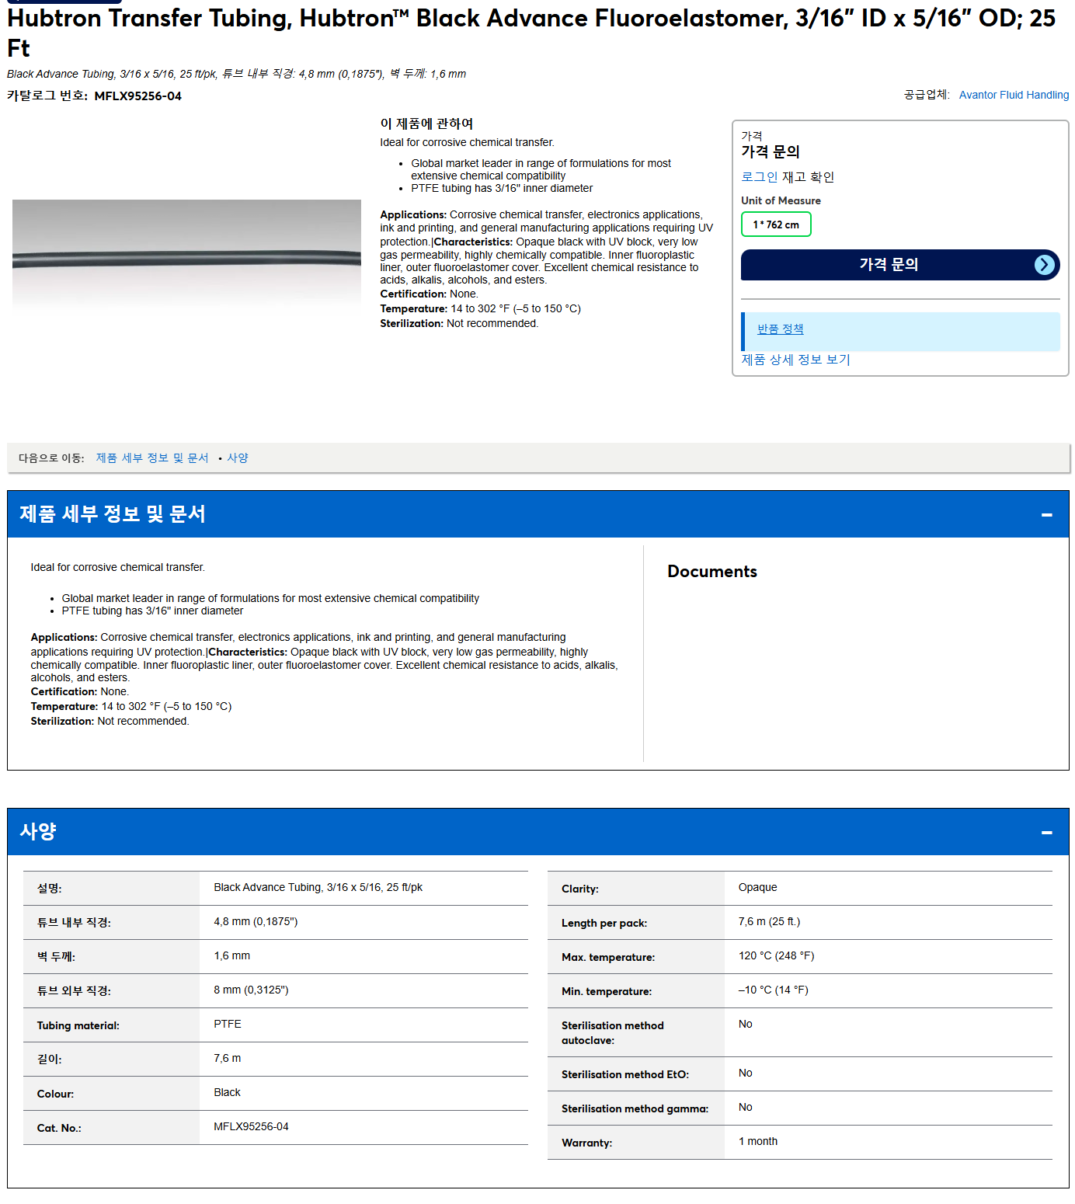
Task: Jump to 사양 anchor link
Action: (x=238, y=458)
